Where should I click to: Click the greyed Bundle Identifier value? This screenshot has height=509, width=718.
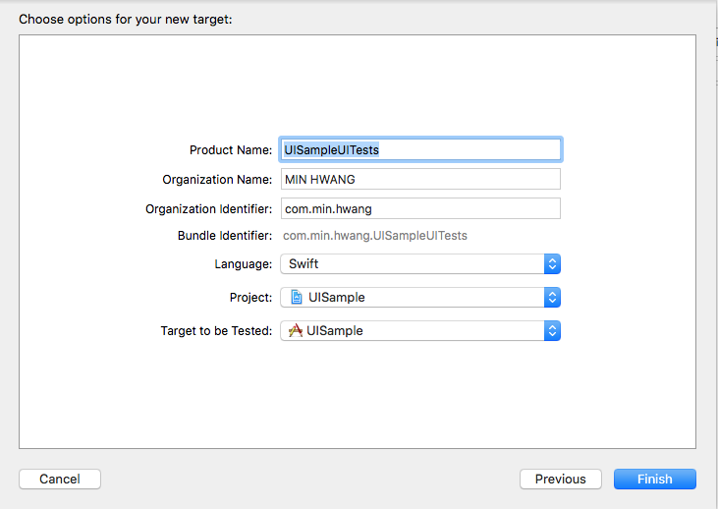(375, 236)
